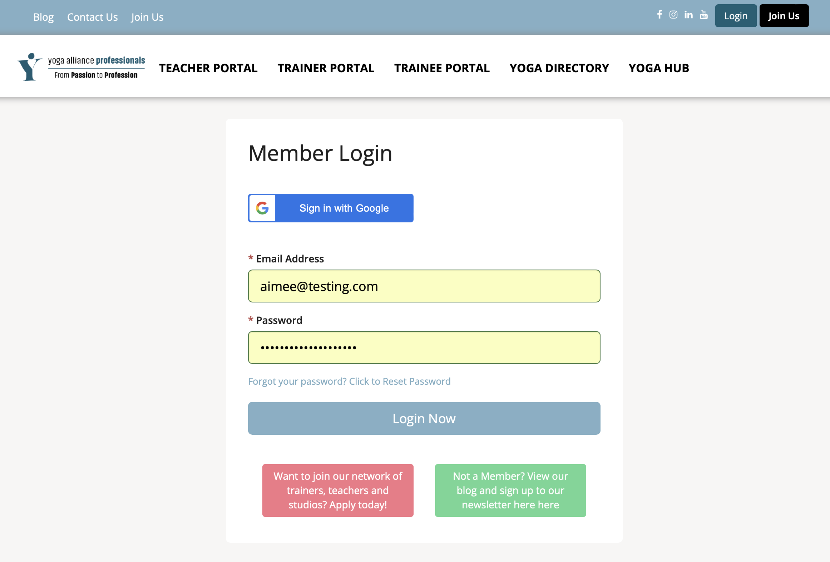The width and height of the screenshot is (830, 562).
Task: Click the Contact Us link
Action: click(92, 17)
